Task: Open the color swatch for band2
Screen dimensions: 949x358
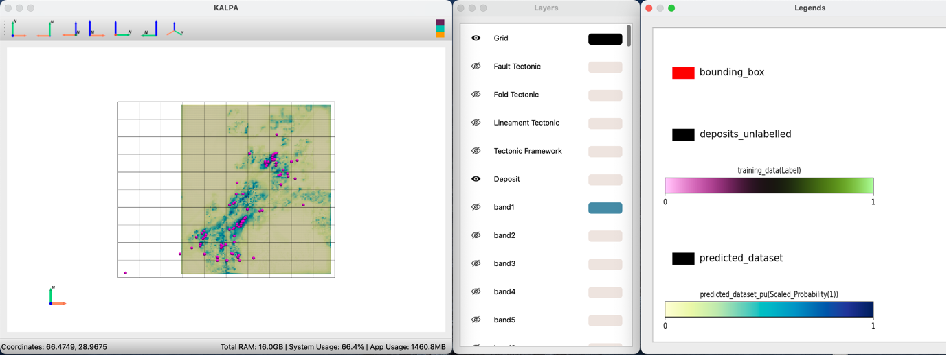Action: (606, 236)
